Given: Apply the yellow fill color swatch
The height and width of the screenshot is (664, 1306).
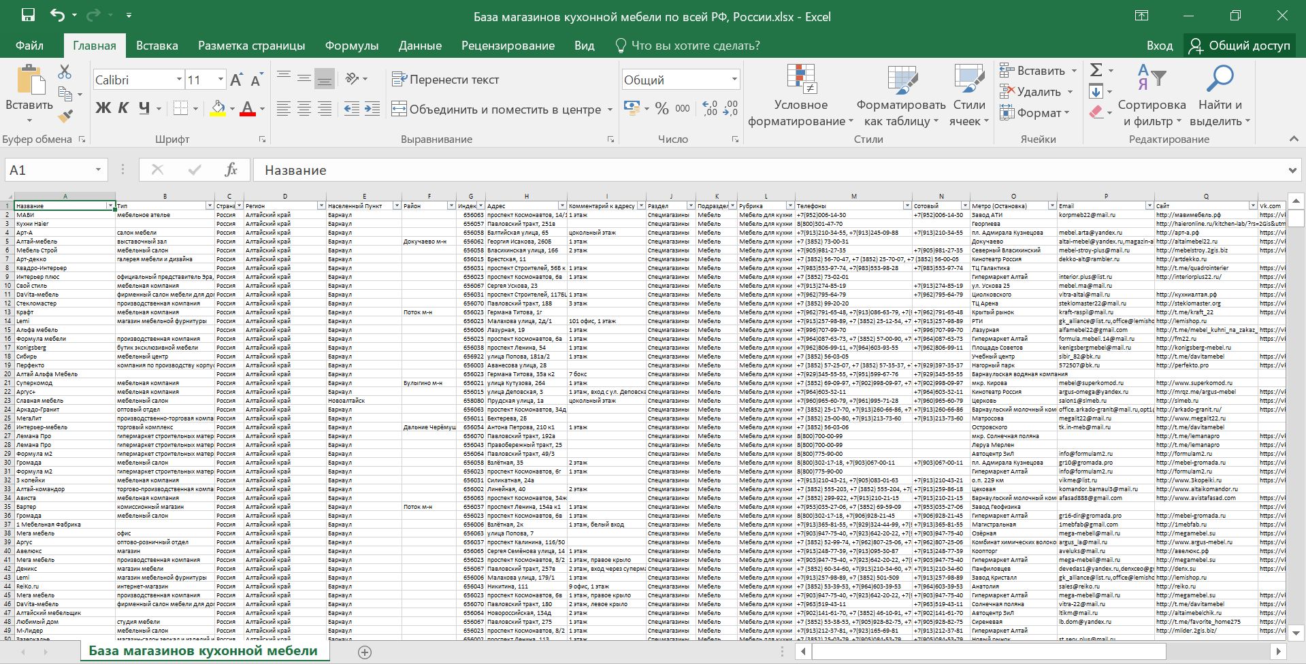Looking at the screenshot, I should 218,108.
